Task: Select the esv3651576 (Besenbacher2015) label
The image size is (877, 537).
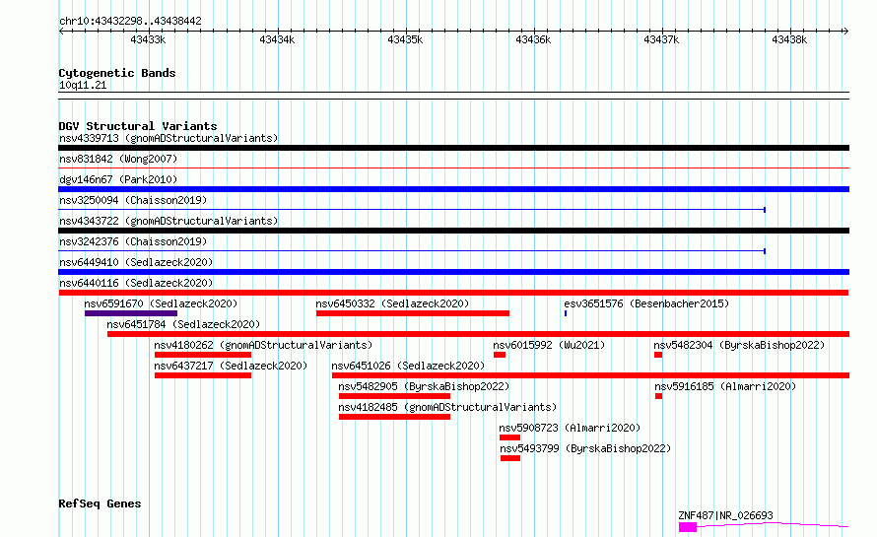Action: pos(646,303)
